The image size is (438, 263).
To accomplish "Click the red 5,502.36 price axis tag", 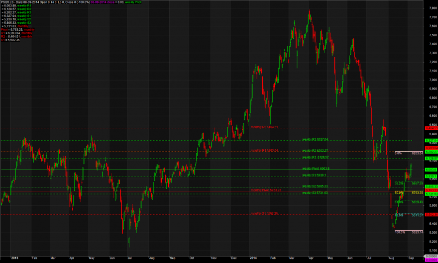I will pyautogui.click(x=431, y=214).
